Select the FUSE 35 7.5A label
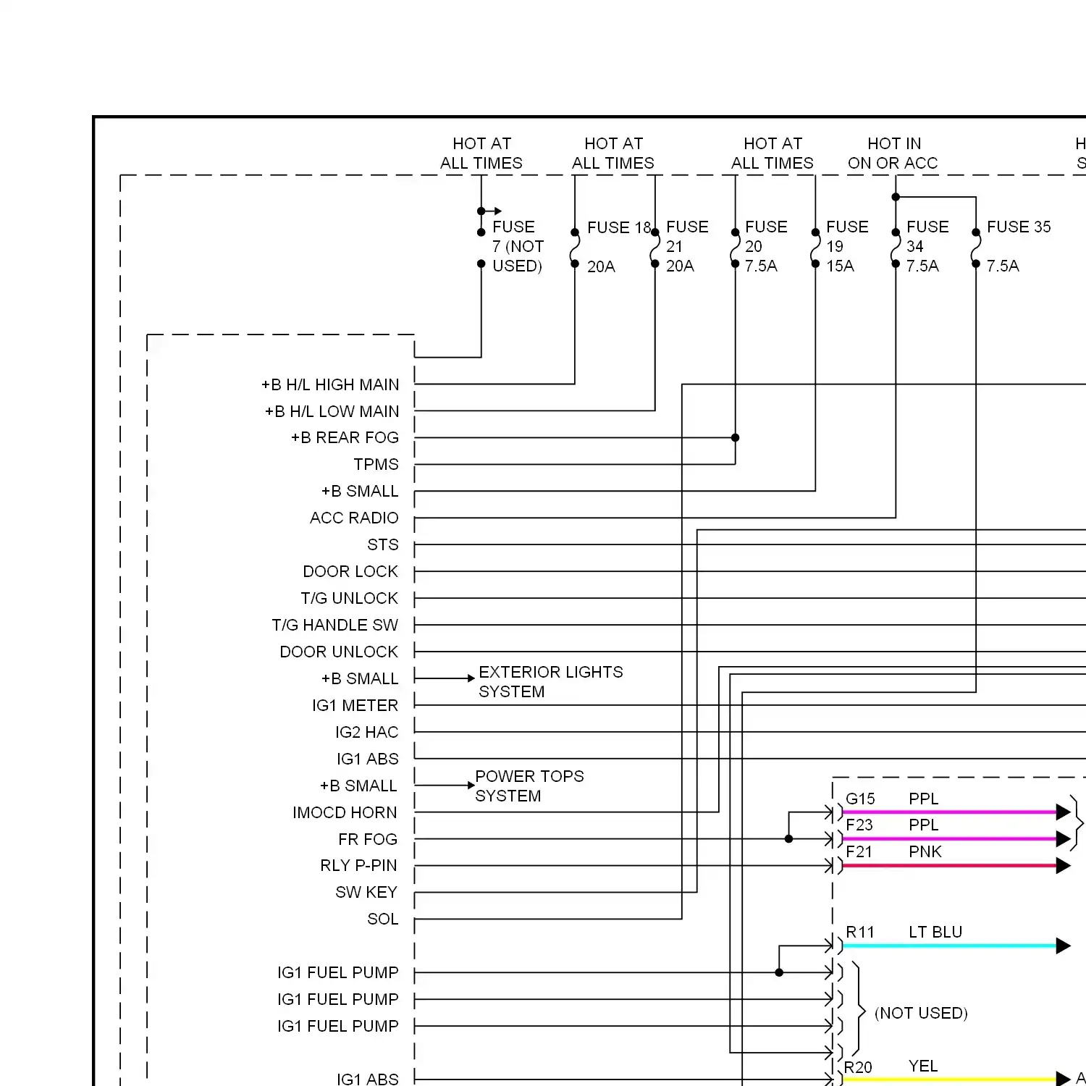Image resolution: width=1086 pixels, height=1086 pixels. point(1019,246)
